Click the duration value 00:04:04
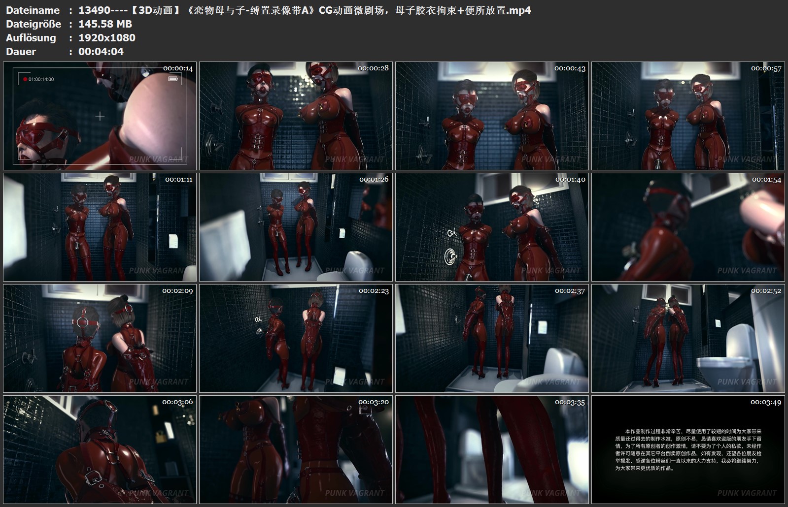 [101, 52]
